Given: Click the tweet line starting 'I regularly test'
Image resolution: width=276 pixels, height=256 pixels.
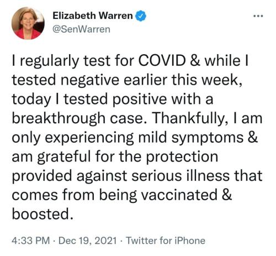Looking at the screenshot, I should [130, 62].
